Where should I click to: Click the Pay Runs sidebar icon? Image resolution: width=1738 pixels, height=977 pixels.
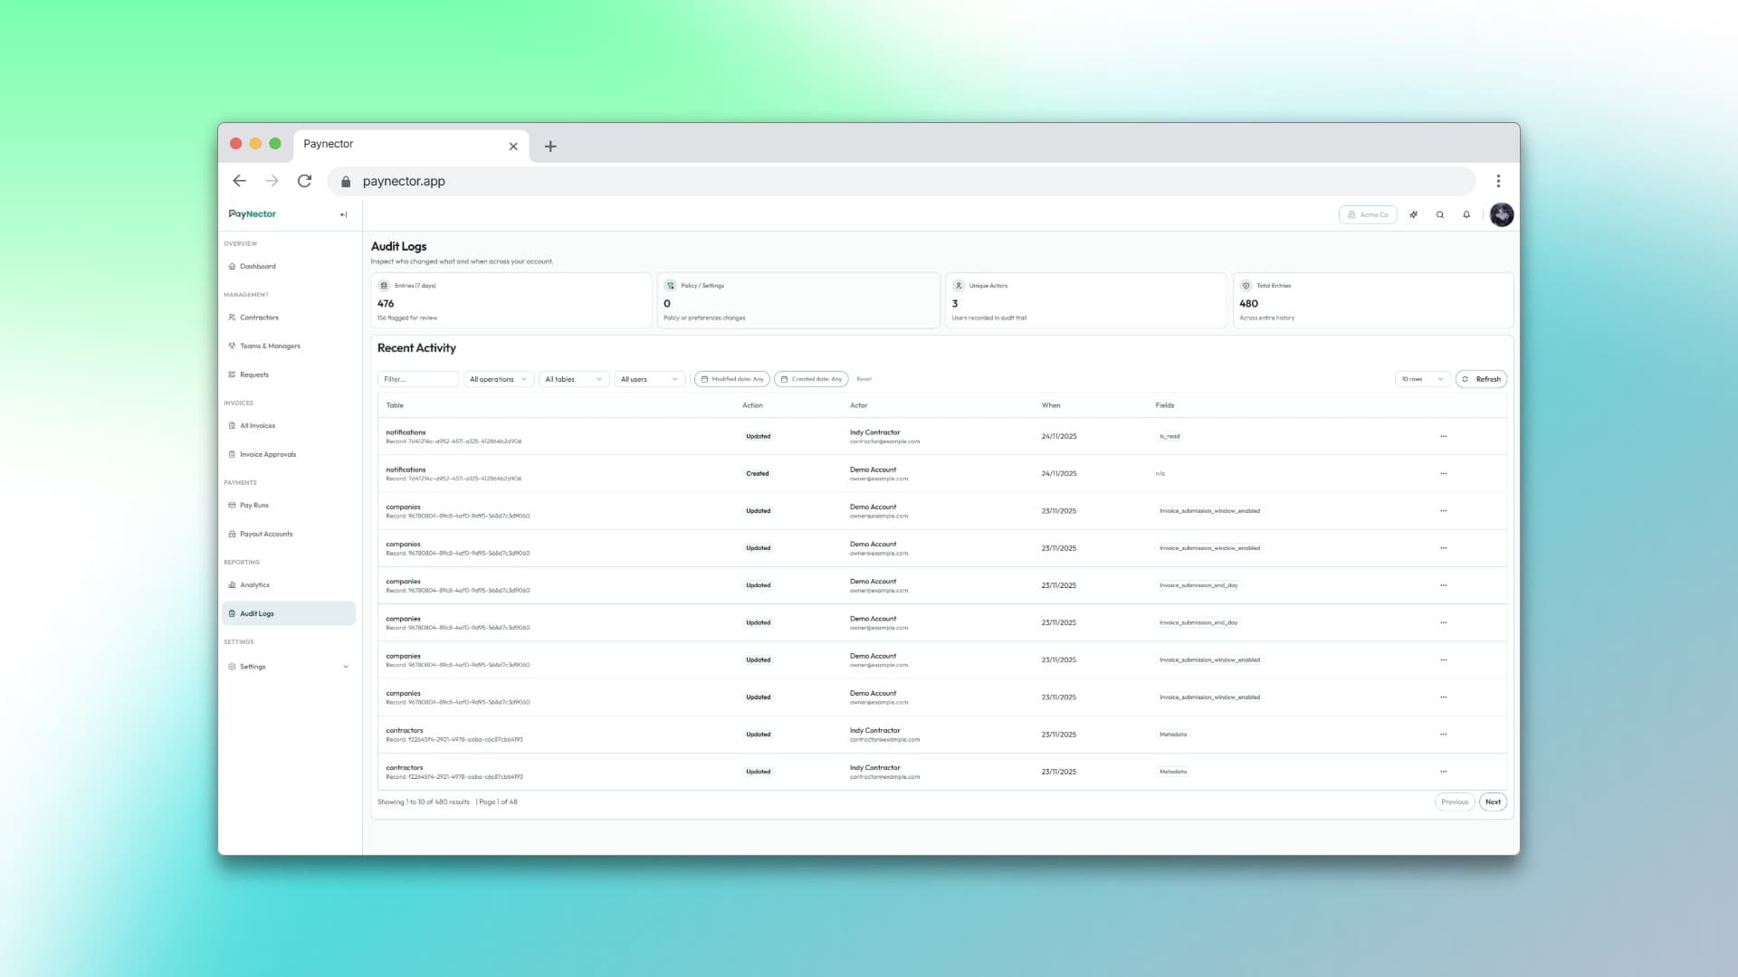click(x=233, y=505)
